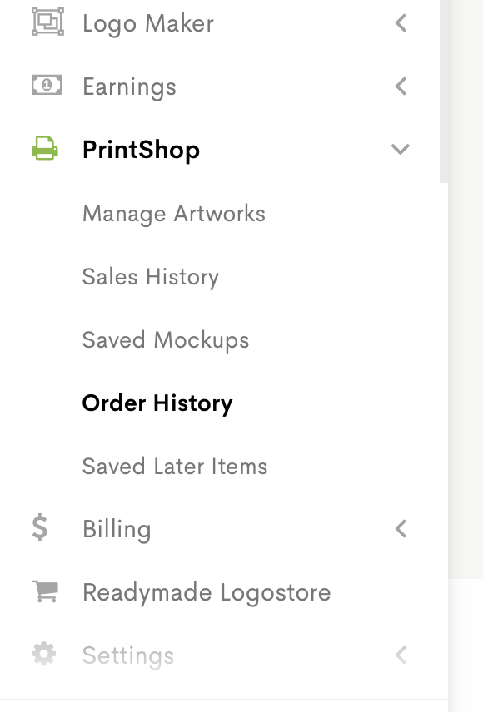Open the Readymade Logostore menu item

207,592
